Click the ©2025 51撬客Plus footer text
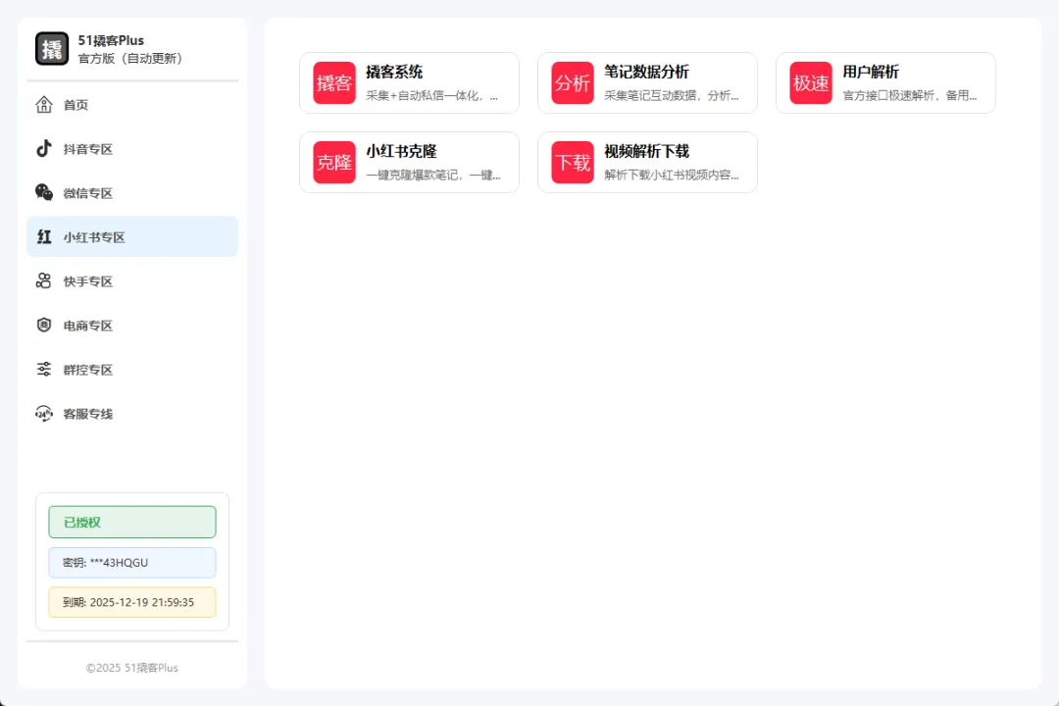Image resolution: width=1059 pixels, height=706 pixels. coord(131,668)
